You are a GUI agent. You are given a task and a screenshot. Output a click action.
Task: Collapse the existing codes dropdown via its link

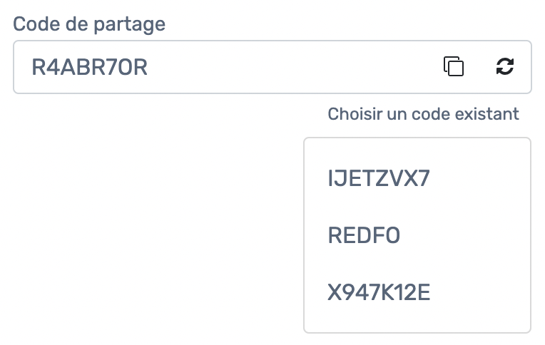click(423, 114)
